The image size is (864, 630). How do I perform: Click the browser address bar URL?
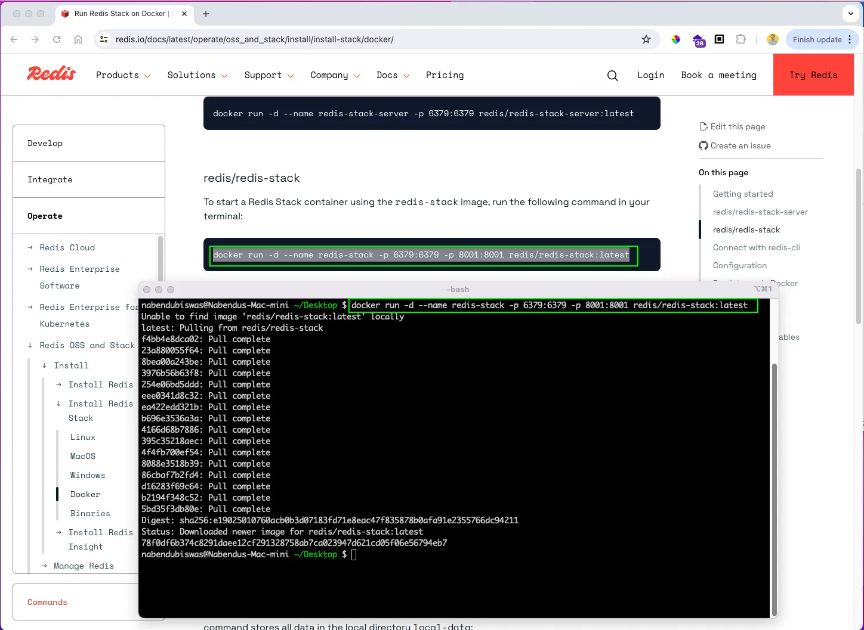[255, 39]
